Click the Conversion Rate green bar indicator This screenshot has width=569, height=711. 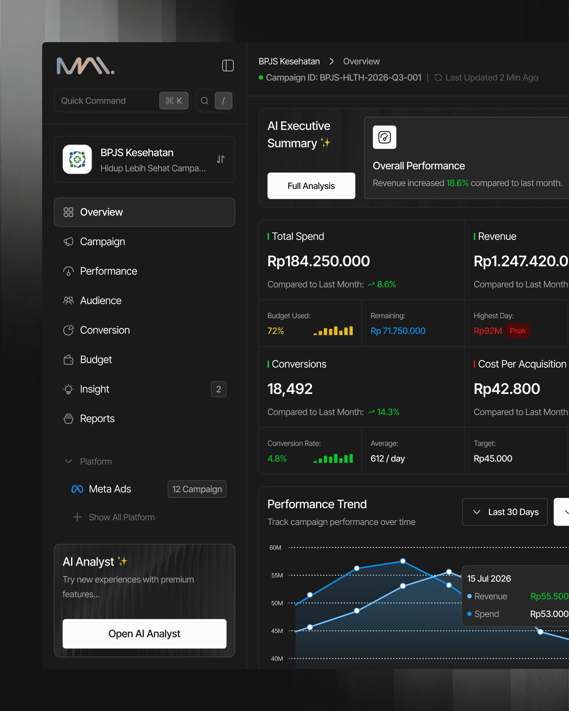[x=333, y=459]
